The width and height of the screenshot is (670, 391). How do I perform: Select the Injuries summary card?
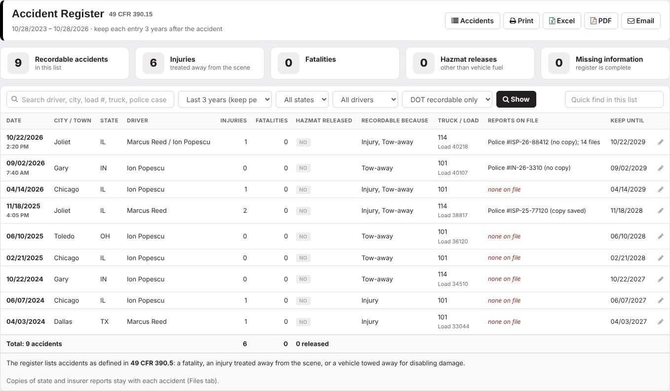coord(200,63)
